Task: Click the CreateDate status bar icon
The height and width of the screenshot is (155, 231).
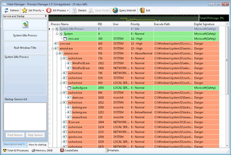Action: coord(62,150)
